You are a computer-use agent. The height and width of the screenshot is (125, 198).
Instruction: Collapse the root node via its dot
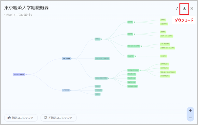tap(26, 75)
